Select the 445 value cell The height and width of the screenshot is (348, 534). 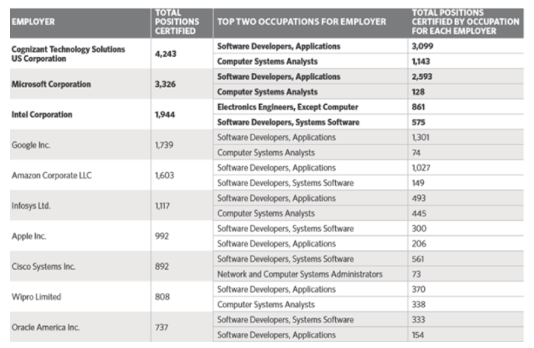pyautogui.click(x=466, y=213)
